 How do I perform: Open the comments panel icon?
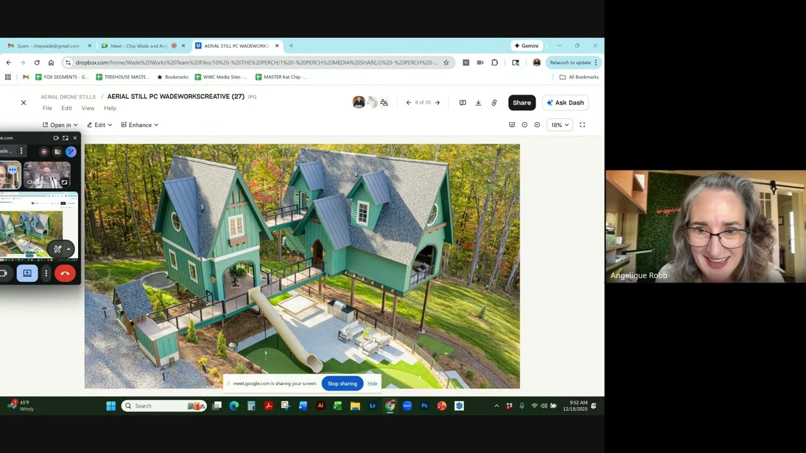(462, 103)
